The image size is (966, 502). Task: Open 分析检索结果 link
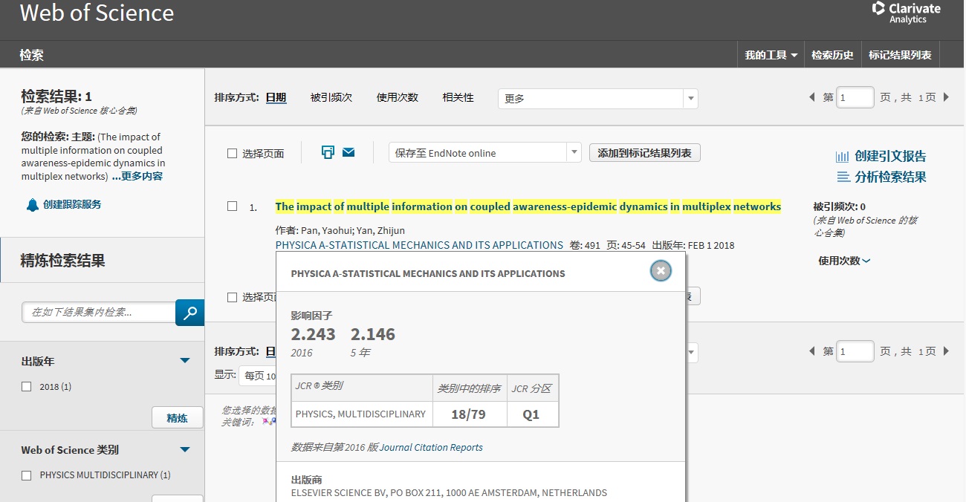[890, 177]
